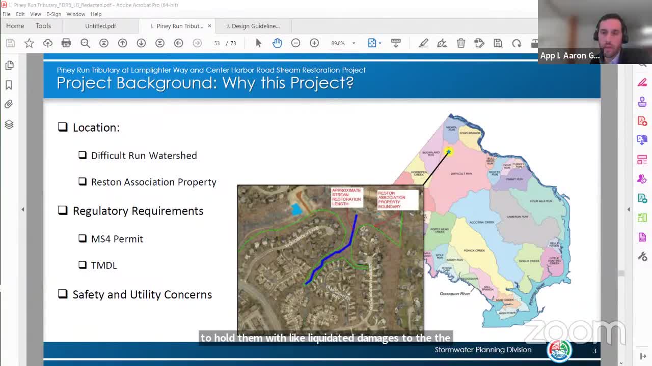Image resolution: width=652 pixels, height=366 pixels.
Task: Open the Bookmarks panel
Action: point(9,84)
